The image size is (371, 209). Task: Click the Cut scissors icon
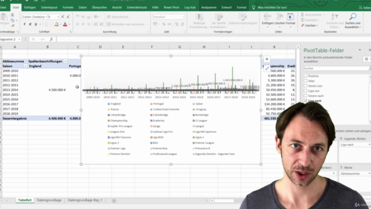pyautogui.click(x=12, y=15)
